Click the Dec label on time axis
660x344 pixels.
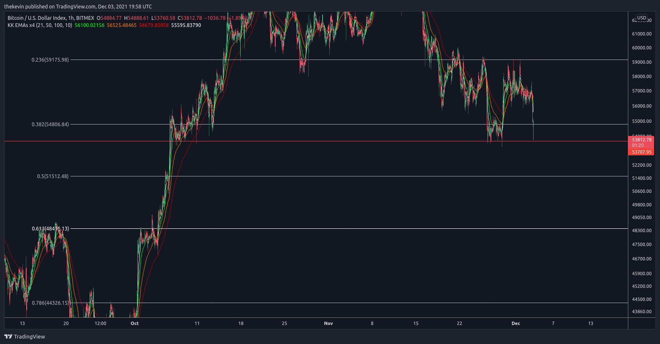(516, 323)
